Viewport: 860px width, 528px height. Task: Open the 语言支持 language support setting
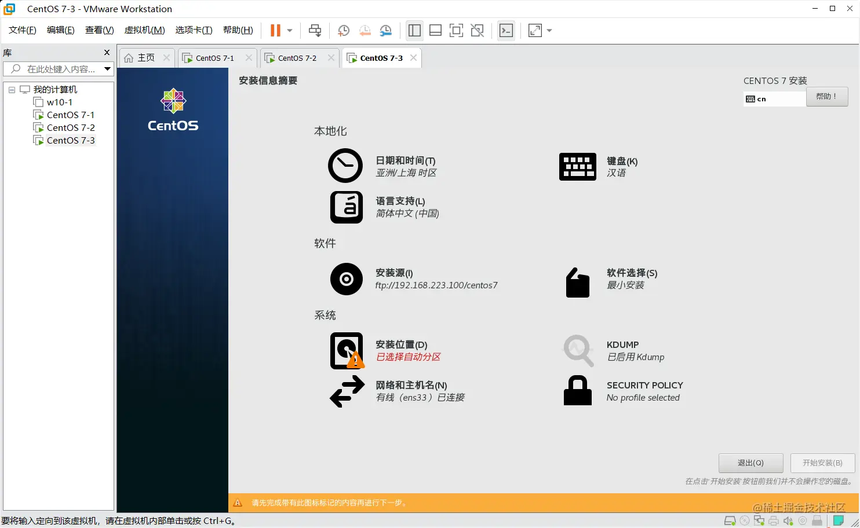[385, 207]
